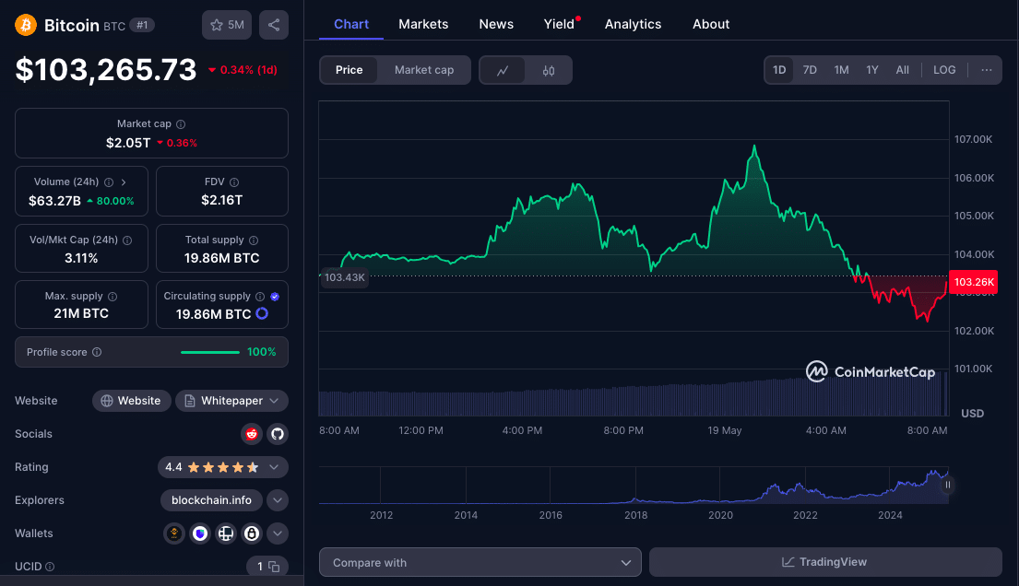Switch to candlestick chart icon
The height and width of the screenshot is (586, 1019).
pos(549,70)
